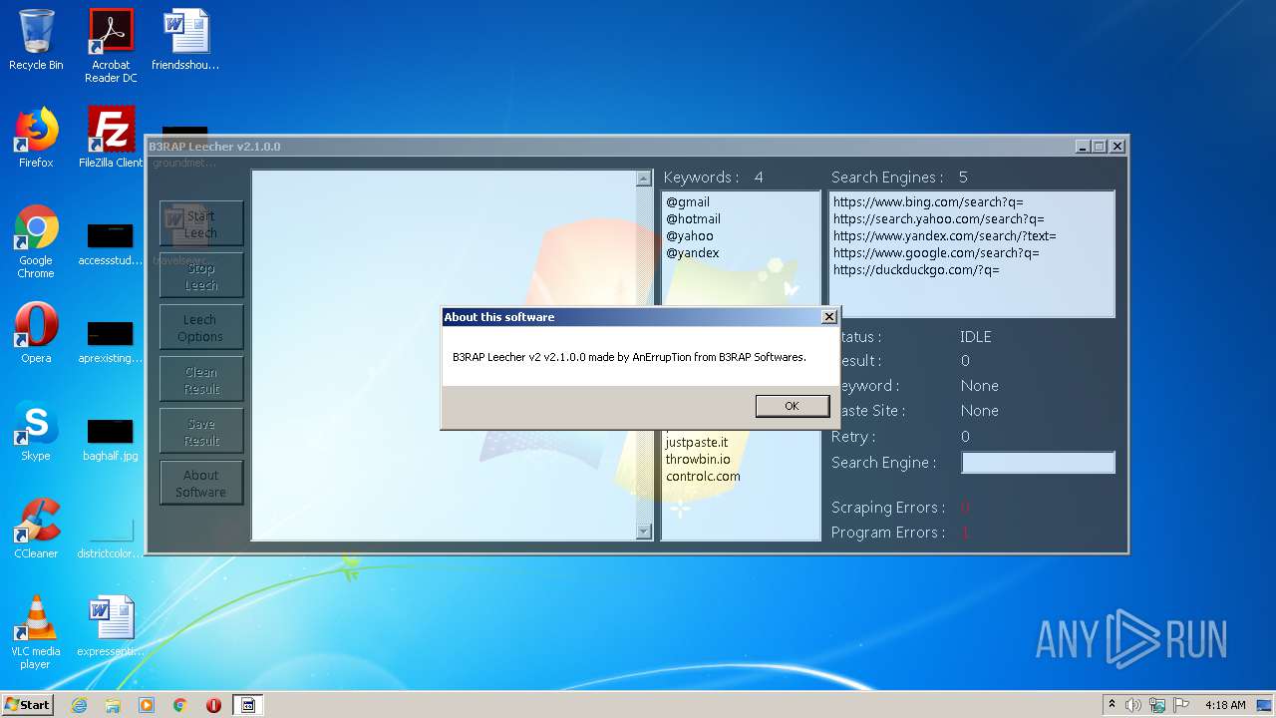Image resolution: width=1276 pixels, height=718 pixels.
Task: Select @gmail keyword
Action: click(x=688, y=201)
